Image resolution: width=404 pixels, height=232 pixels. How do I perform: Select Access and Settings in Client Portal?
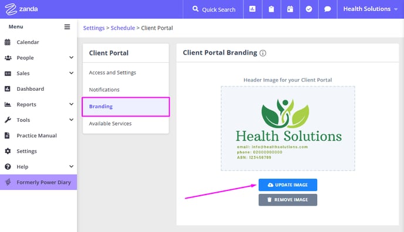(113, 73)
